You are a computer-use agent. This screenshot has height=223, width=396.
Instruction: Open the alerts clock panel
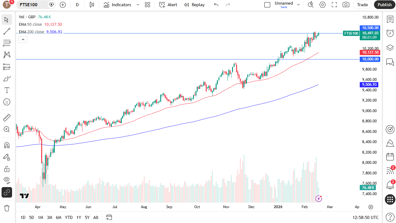click(390, 33)
